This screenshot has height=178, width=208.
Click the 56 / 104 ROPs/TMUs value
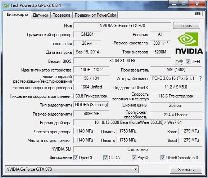pos(91,78)
